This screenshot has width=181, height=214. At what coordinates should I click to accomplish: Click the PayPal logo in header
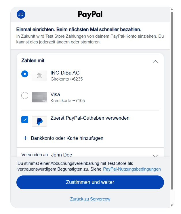point(90,14)
